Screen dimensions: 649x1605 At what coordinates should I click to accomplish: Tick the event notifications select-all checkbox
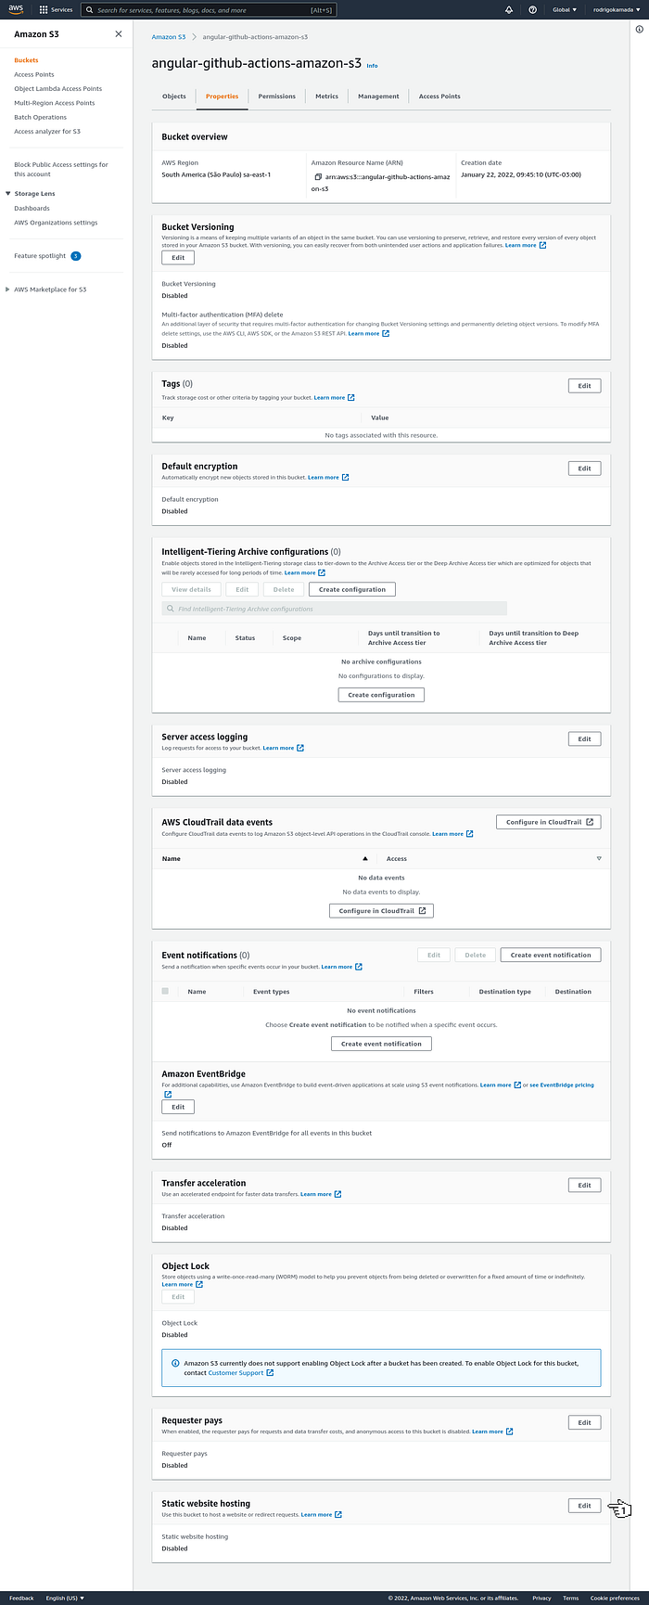click(x=165, y=991)
